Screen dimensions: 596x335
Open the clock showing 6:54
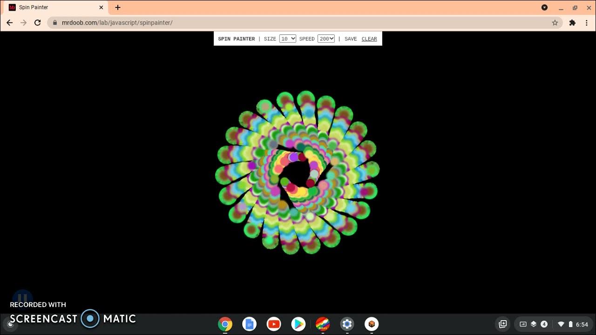click(x=582, y=324)
